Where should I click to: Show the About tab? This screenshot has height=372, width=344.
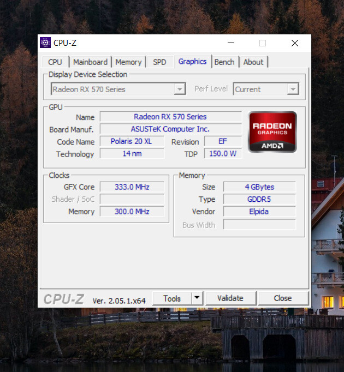pyautogui.click(x=253, y=62)
